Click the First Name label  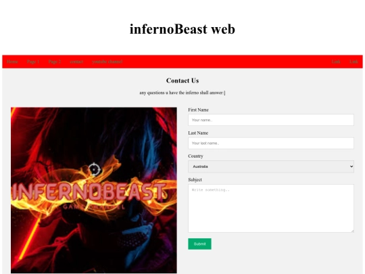tap(198, 110)
